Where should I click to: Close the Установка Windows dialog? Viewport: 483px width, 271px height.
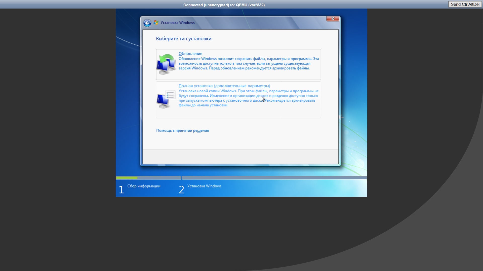pos(333,19)
